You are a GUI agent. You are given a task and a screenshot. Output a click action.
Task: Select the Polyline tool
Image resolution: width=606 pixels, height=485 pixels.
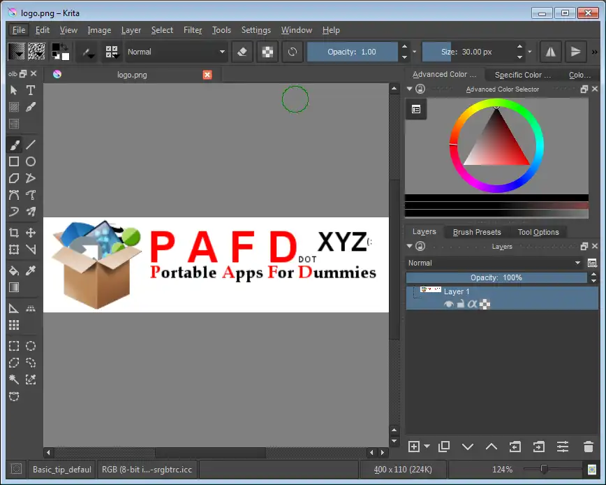tap(31, 178)
